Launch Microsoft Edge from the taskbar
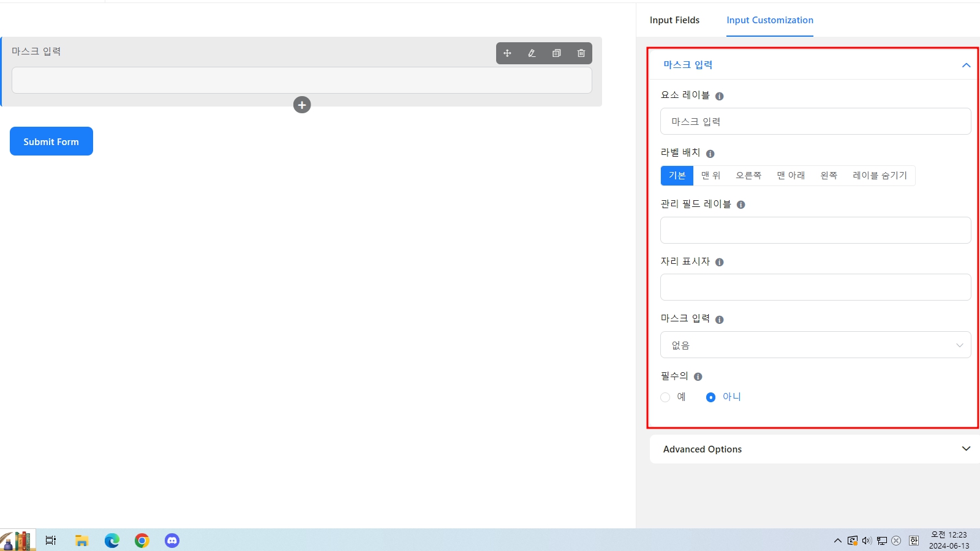 click(x=112, y=540)
